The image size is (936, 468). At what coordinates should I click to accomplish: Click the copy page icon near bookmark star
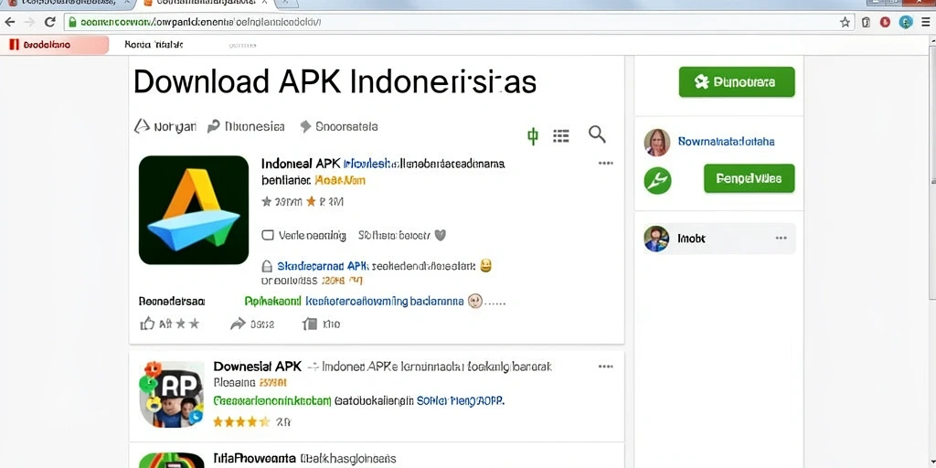pyautogui.click(x=867, y=22)
